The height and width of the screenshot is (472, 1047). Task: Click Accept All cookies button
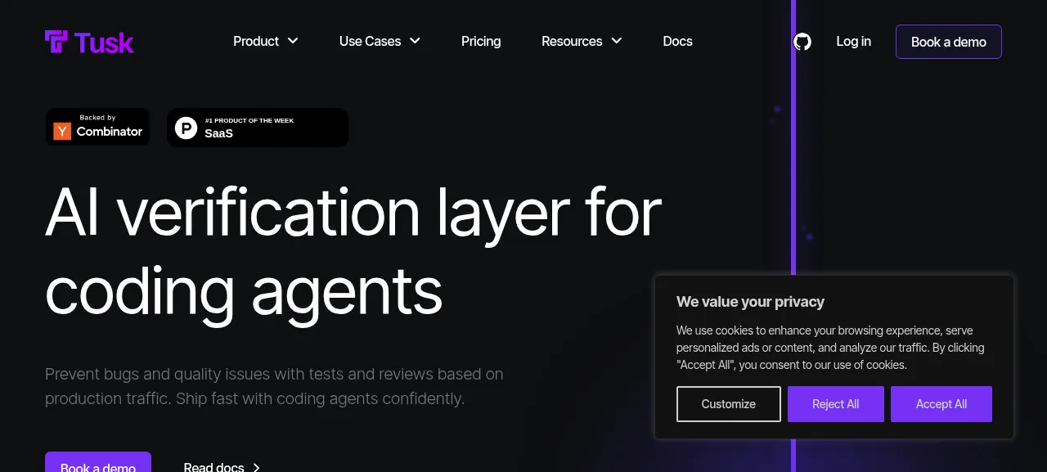pyautogui.click(x=941, y=404)
